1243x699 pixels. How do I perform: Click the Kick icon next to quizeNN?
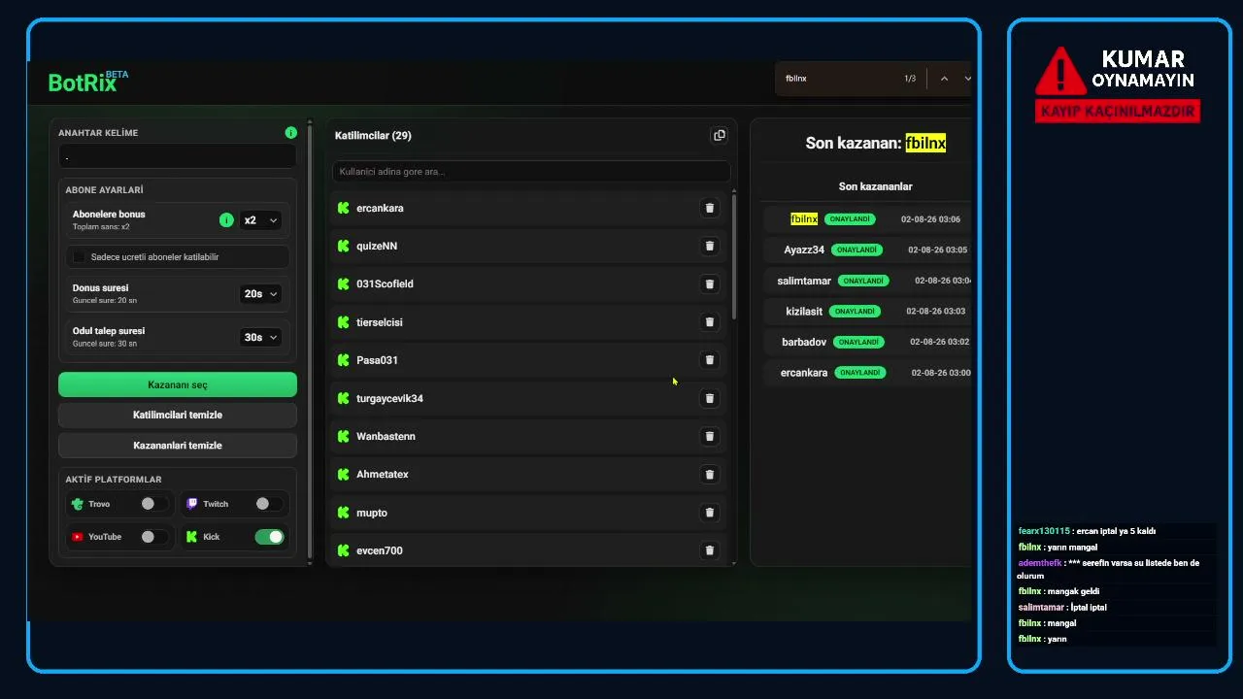(343, 246)
